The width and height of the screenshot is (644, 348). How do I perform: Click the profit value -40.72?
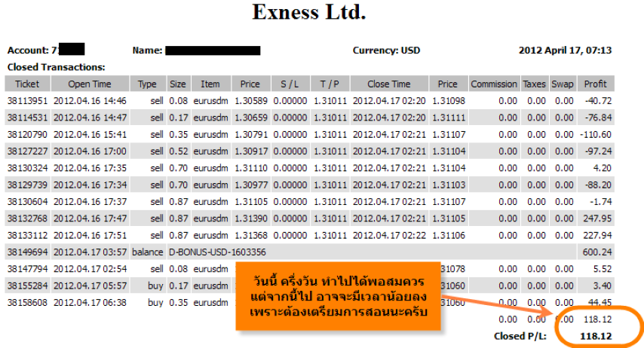point(599,101)
